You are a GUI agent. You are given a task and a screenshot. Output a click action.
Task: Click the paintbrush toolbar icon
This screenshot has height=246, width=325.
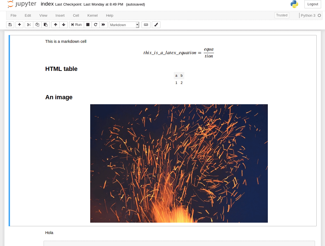pos(156,25)
